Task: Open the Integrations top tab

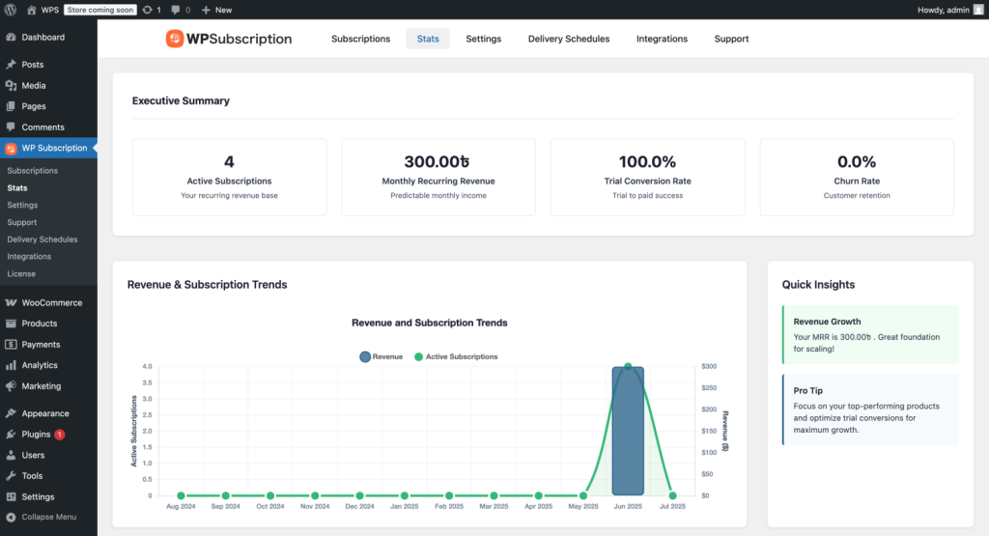Action: (x=662, y=39)
